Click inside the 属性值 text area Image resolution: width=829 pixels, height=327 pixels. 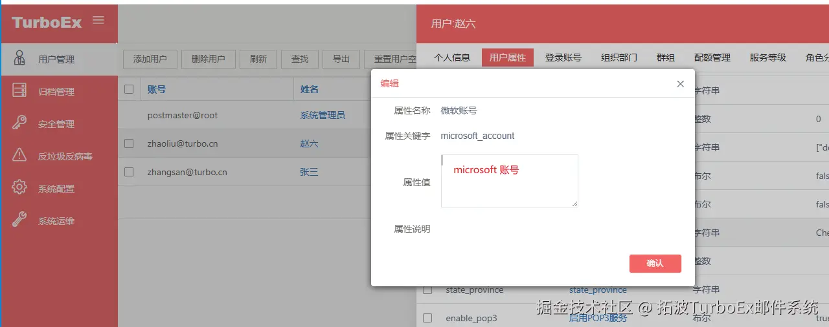(510, 181)
